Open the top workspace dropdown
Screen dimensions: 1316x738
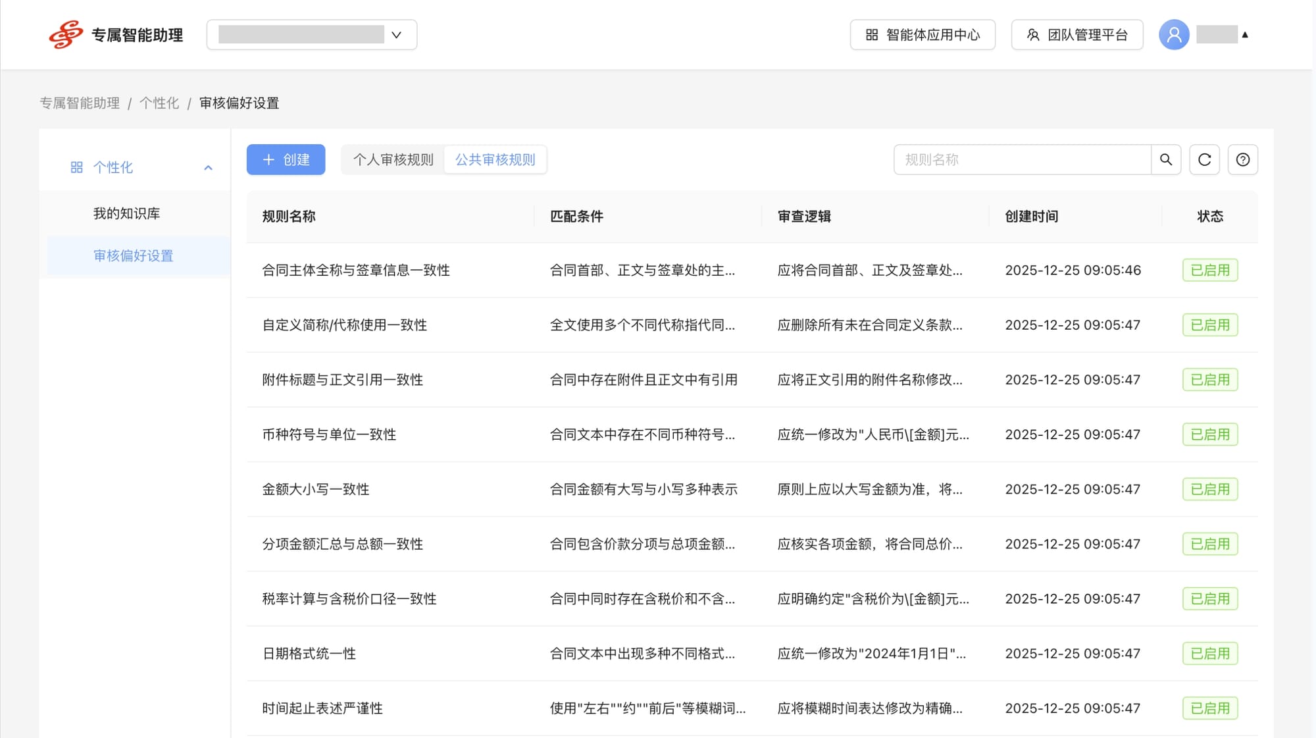[x=311, y=35]
